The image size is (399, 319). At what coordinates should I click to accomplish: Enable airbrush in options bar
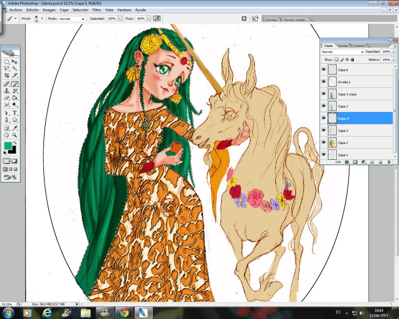(x=157, y=19)
